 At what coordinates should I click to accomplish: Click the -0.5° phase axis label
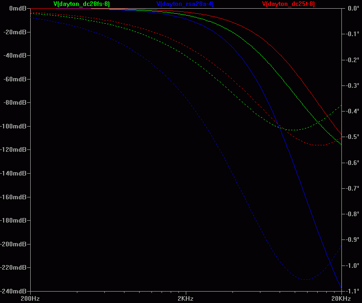[352, 137]
